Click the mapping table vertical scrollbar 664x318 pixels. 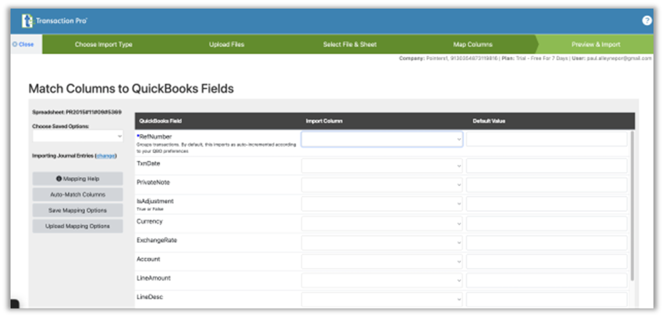click(632, 205)
